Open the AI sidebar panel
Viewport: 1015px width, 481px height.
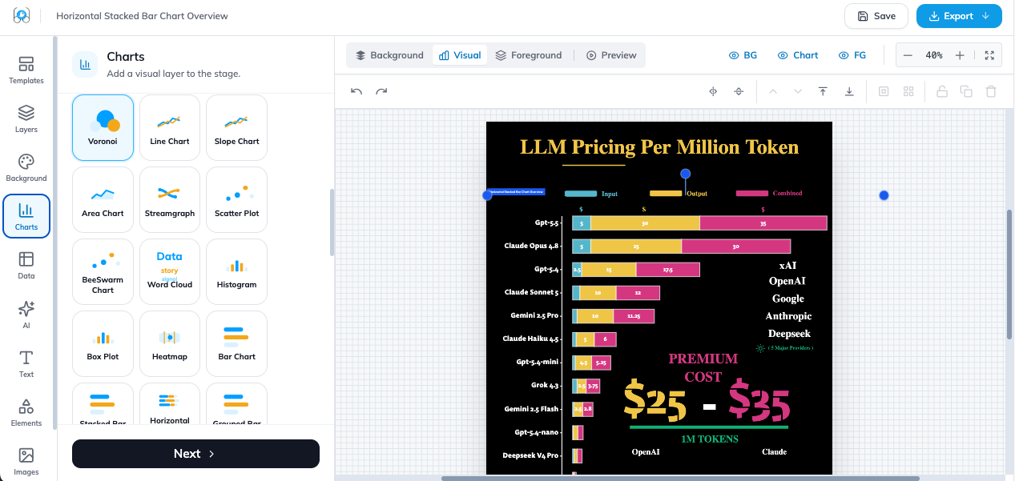pos(26,315)
